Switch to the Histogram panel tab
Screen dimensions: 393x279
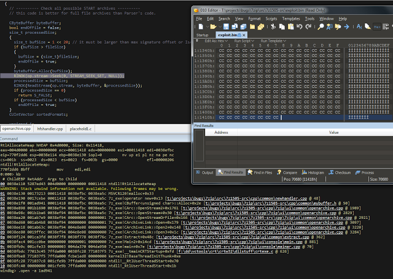pyautogui.click(x=313, y=172)
